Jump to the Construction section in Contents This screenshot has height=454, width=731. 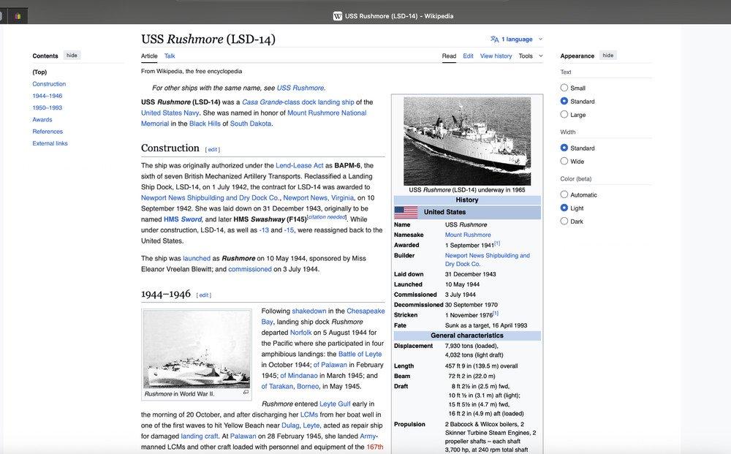point(49,83)
